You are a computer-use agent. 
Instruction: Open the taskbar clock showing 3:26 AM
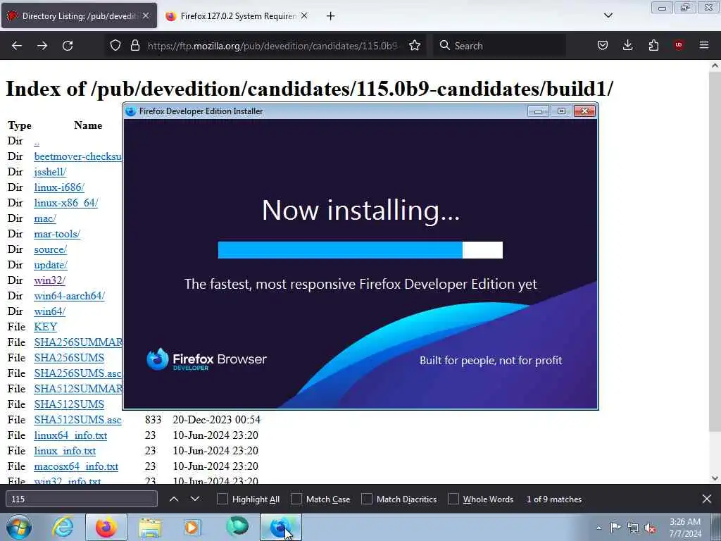[685, 528]
